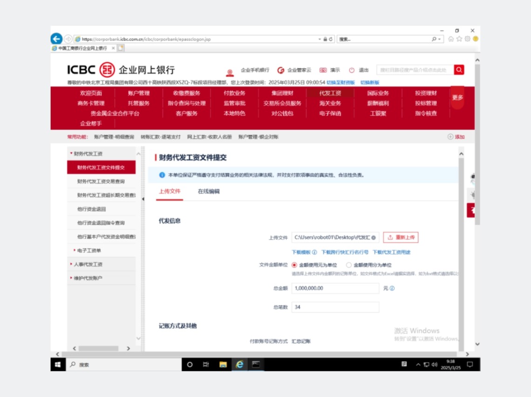
Task: Click the 演示 demo icon
Action: click(x=323, y=70)
